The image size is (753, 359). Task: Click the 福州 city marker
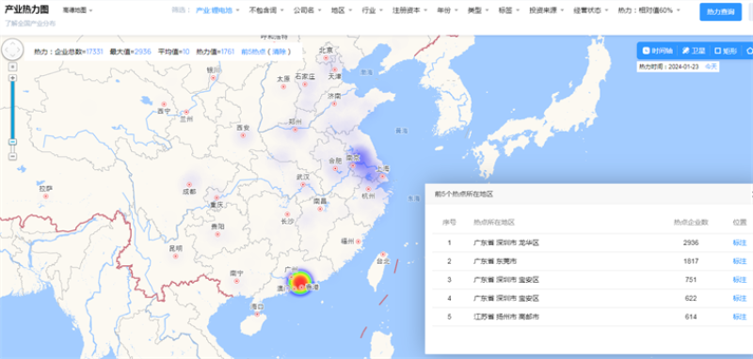pos(359,242)
